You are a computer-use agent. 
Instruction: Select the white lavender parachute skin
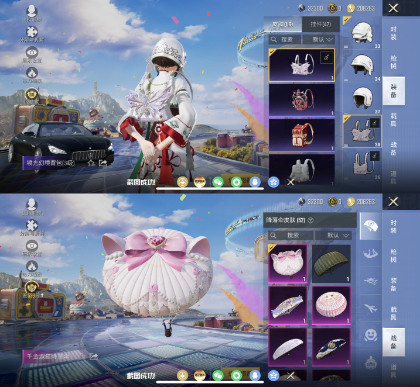pyautogui.click(x=288, y=347)
